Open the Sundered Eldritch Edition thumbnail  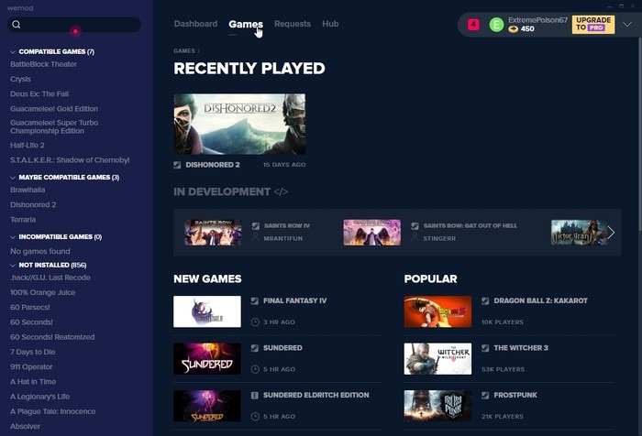(207, 406)
